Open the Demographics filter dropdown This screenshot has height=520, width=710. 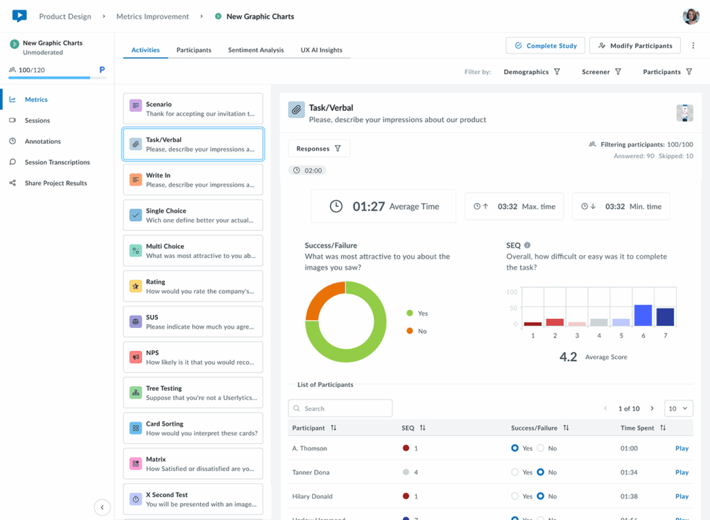click(x=528, y=71)
